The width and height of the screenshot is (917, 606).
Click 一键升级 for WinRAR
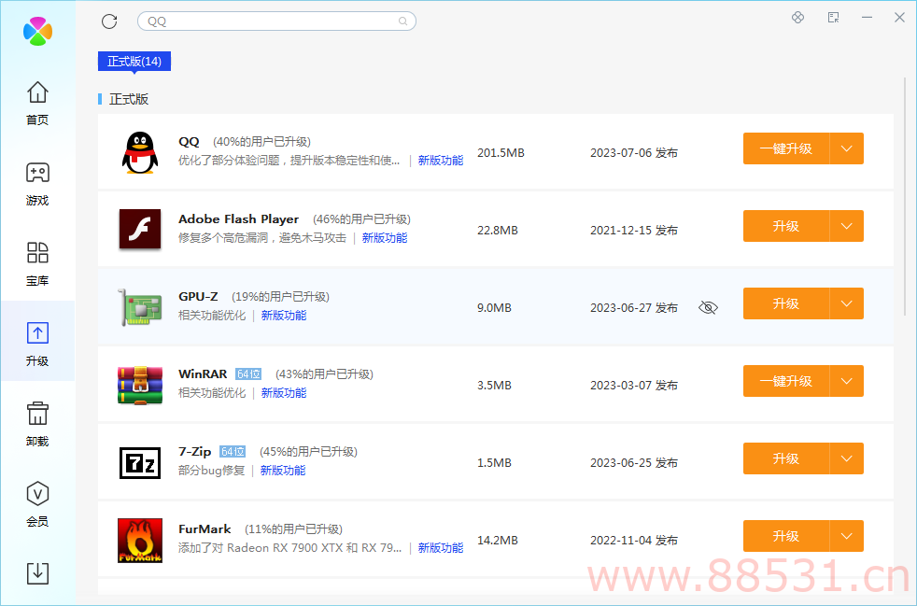coord(786,381)
